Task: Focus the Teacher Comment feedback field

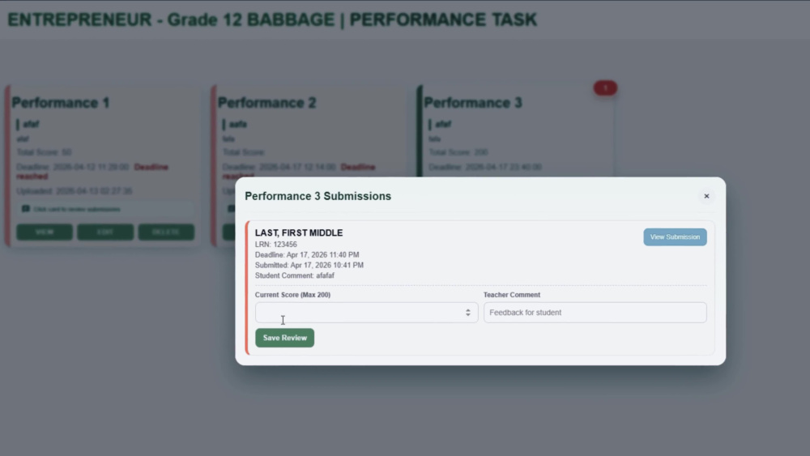Action: tap(595, 313)
